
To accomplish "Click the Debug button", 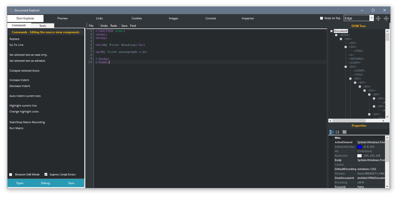I will 45,183.
